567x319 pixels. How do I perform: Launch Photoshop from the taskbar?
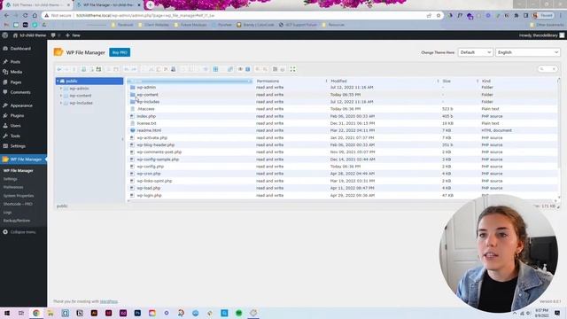(137, 313)
